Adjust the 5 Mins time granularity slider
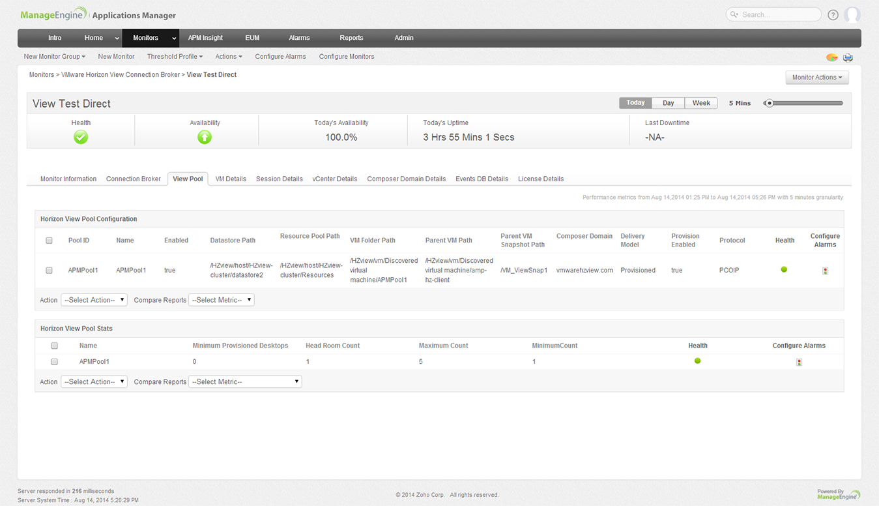879x506 pixels. 770,102
